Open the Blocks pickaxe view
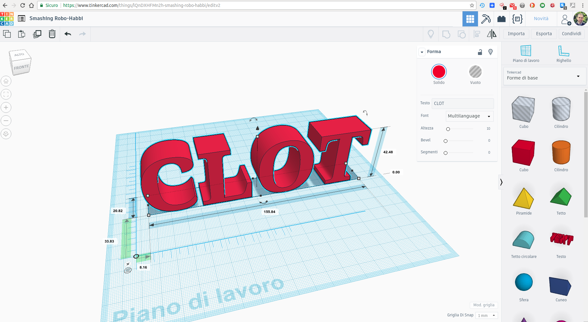Screen dimensions: 588x322 [486, 19]
